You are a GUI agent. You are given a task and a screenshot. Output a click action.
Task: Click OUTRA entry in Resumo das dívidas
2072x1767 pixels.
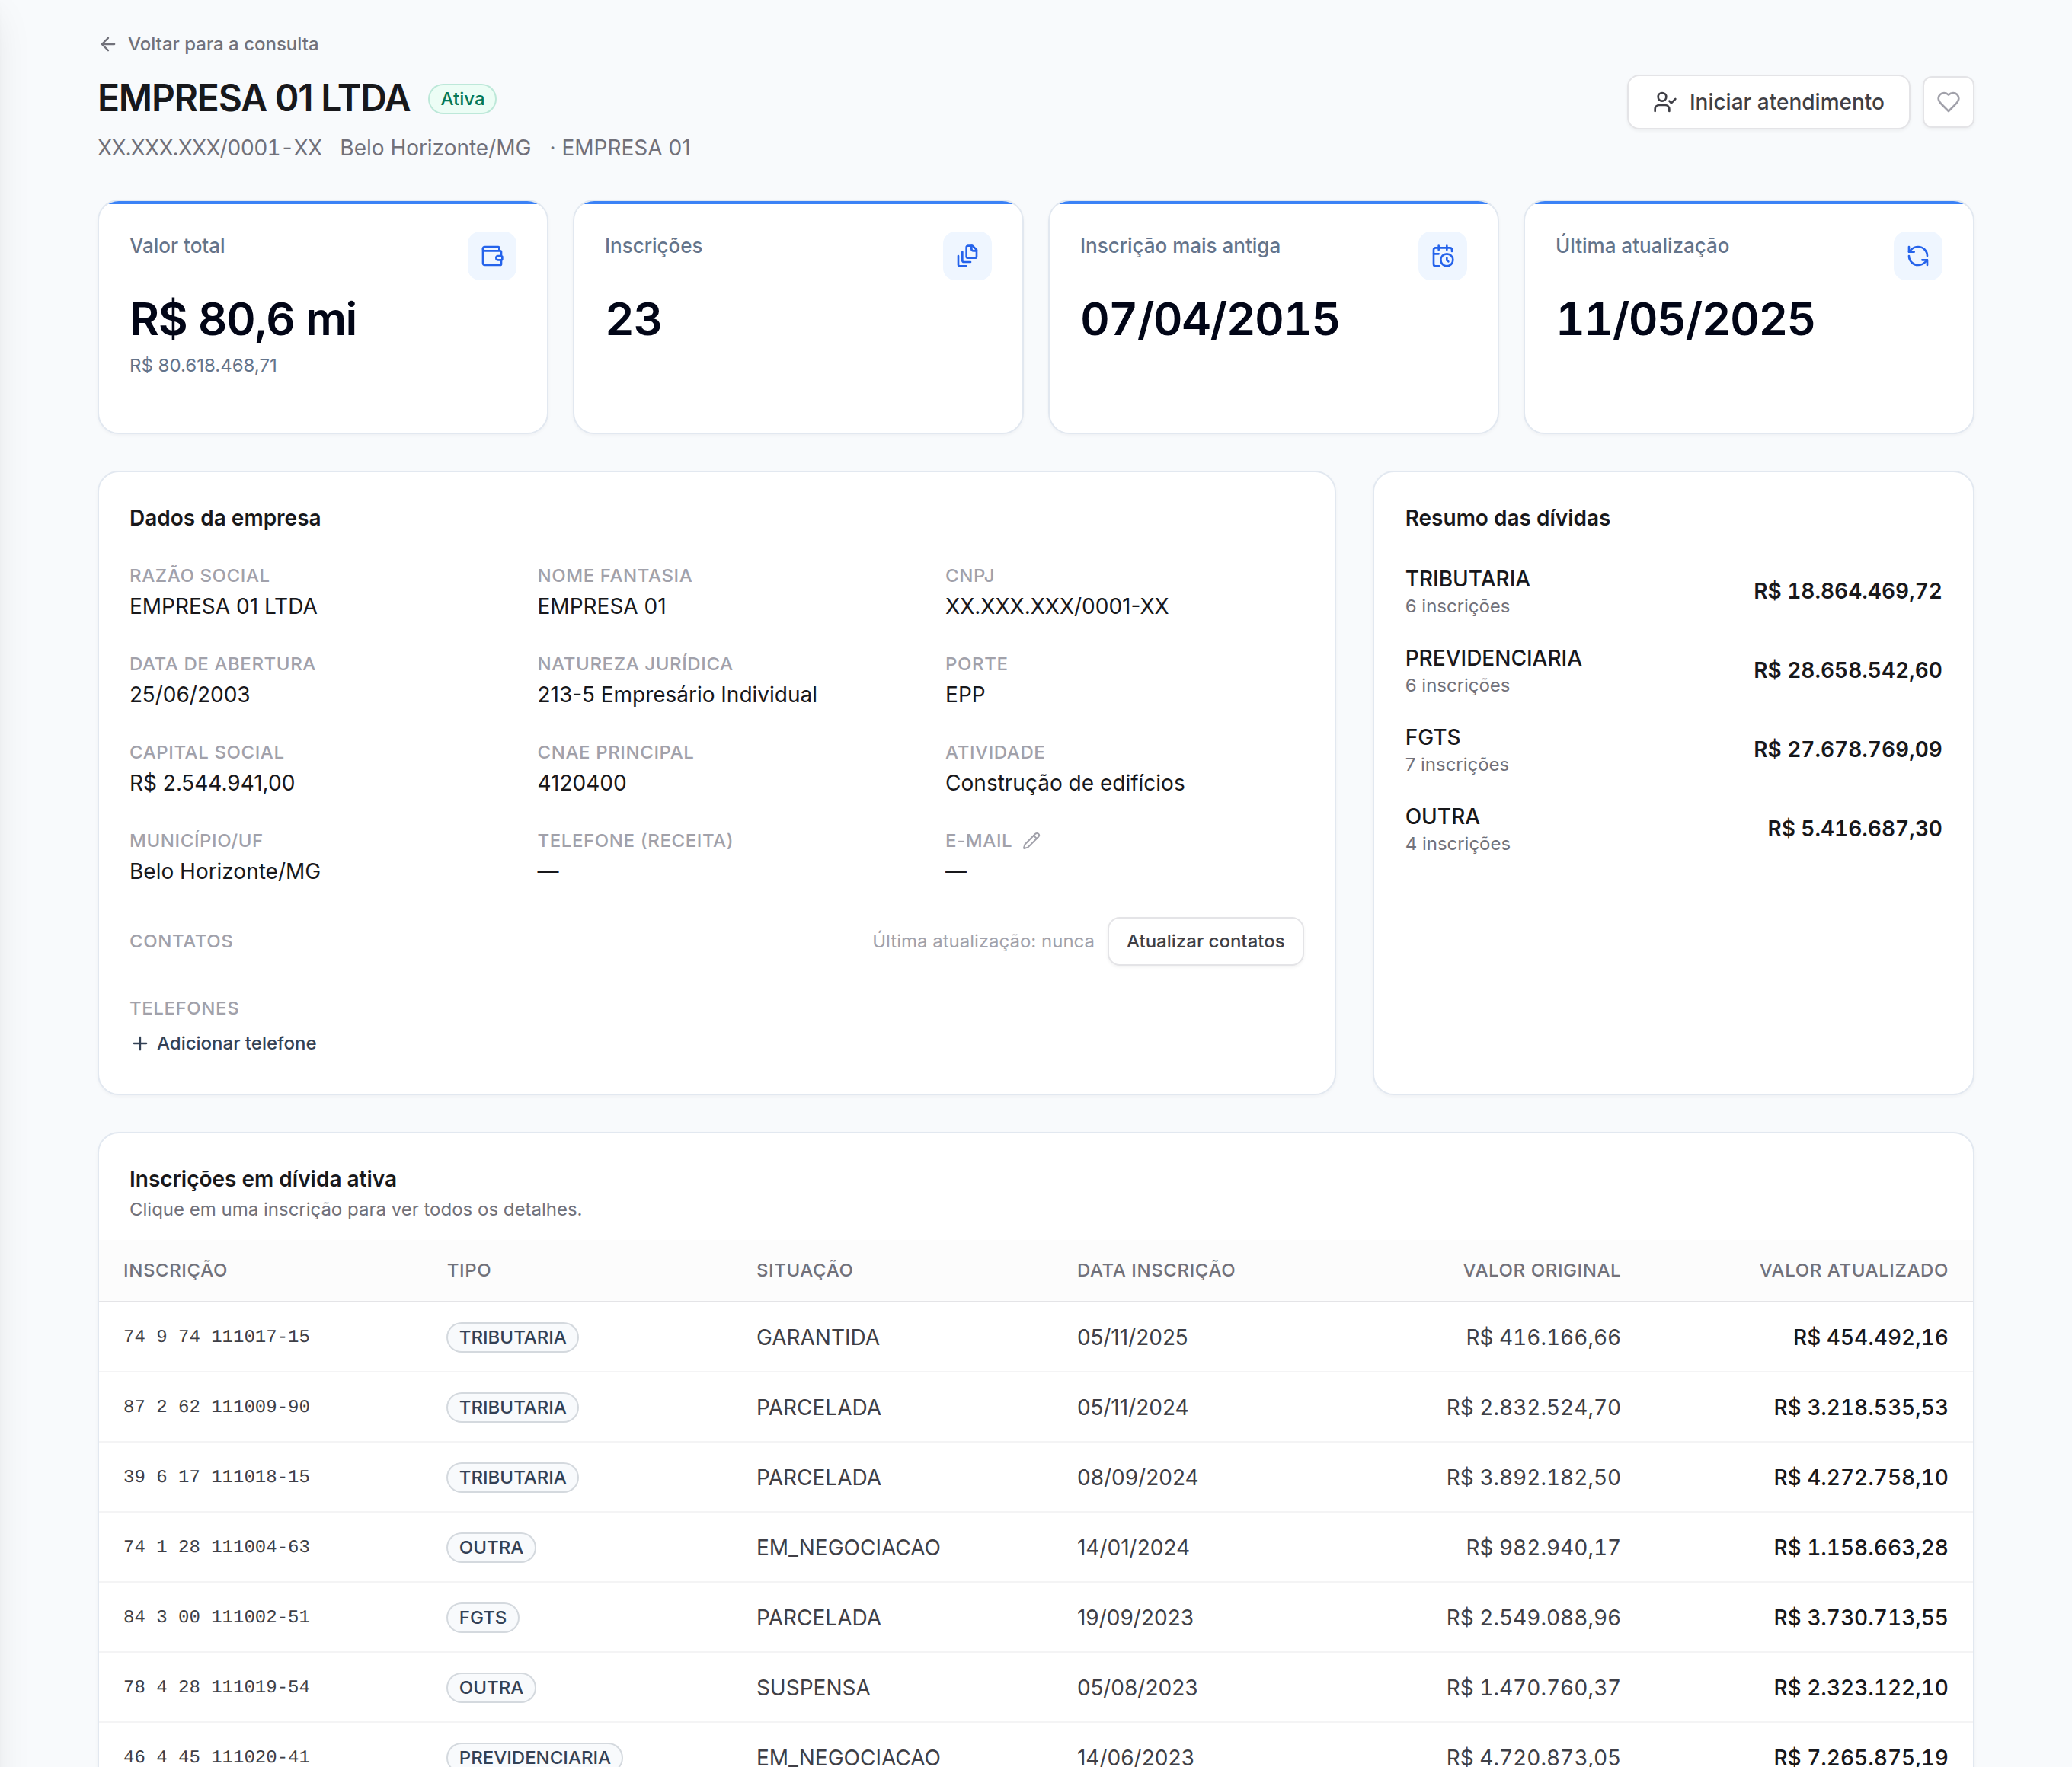pos(1442,816)
